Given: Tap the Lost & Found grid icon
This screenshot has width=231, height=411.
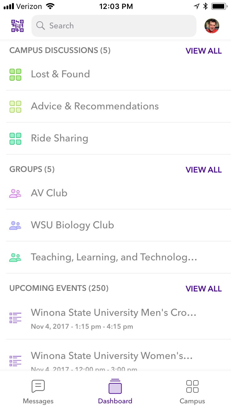Looking at the screenshot, I should tap(15, 75).
